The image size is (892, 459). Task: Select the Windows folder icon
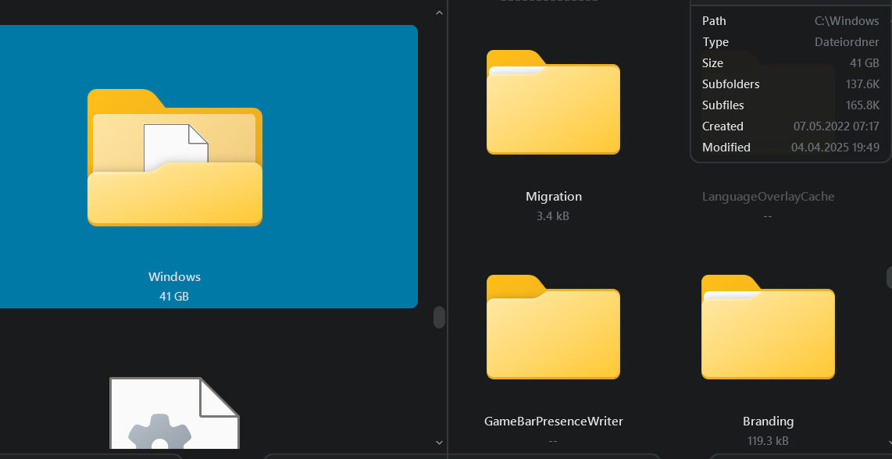coord(175,158)
